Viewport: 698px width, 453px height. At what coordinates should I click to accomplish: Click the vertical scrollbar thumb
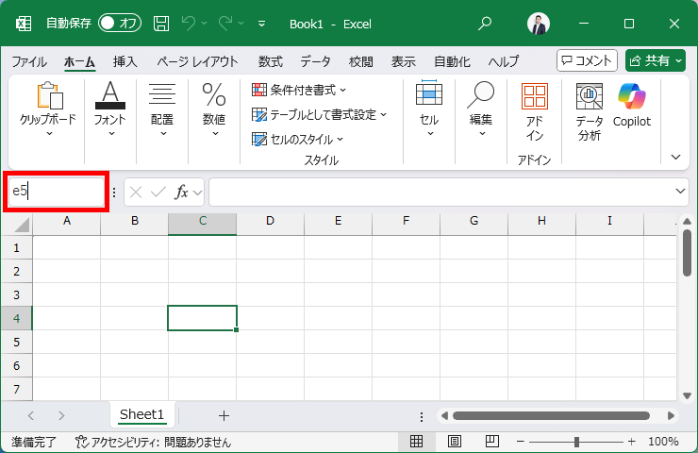687,253
